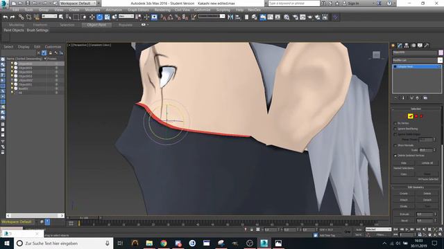444x249 pixels.
Task: Click the Mirror tool icon
Action: coord(230,17)
